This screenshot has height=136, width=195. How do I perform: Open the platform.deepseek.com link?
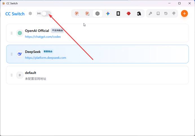tap(46, 58)
